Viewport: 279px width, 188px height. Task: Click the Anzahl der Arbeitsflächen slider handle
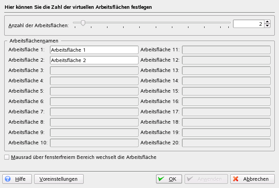pos(83,23)
